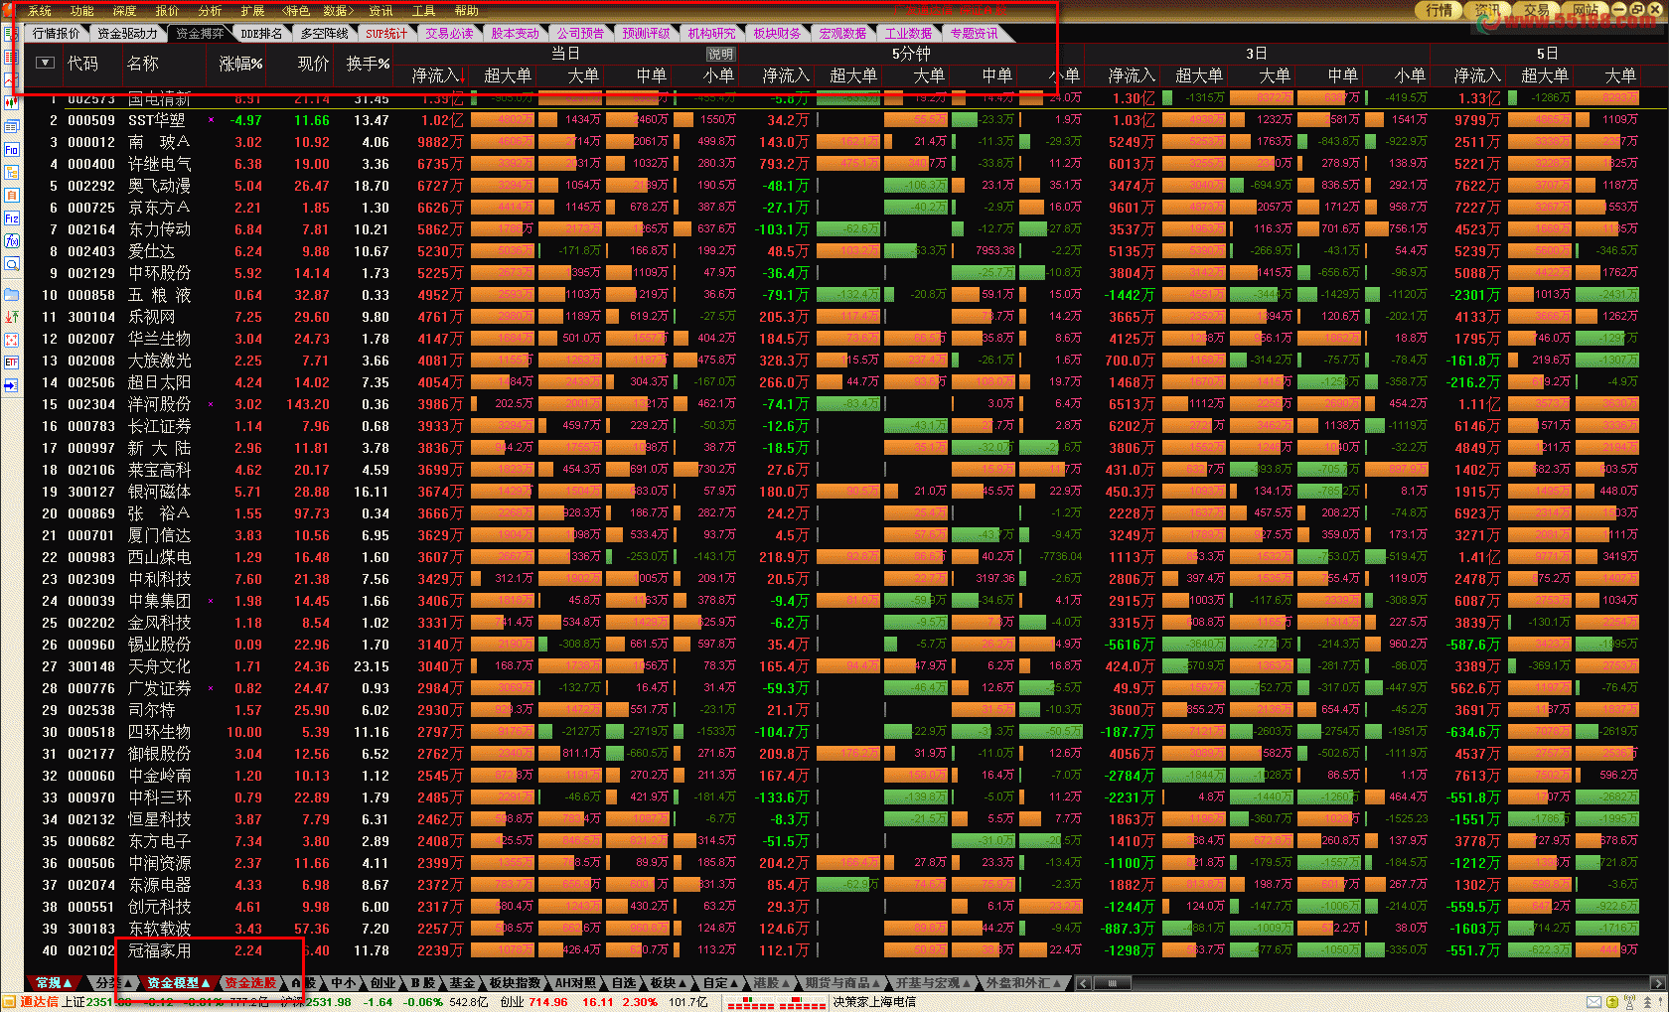Click the horizontal scrollbar left arrow at bottom
Viewport: 1669px width, 1012px height.
tap(1084, 983)
